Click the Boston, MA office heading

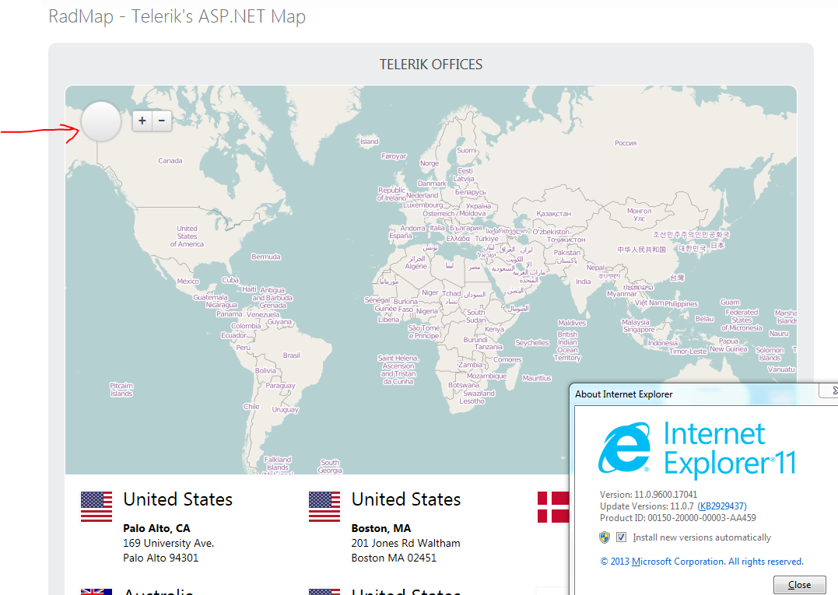click(381, 528)
